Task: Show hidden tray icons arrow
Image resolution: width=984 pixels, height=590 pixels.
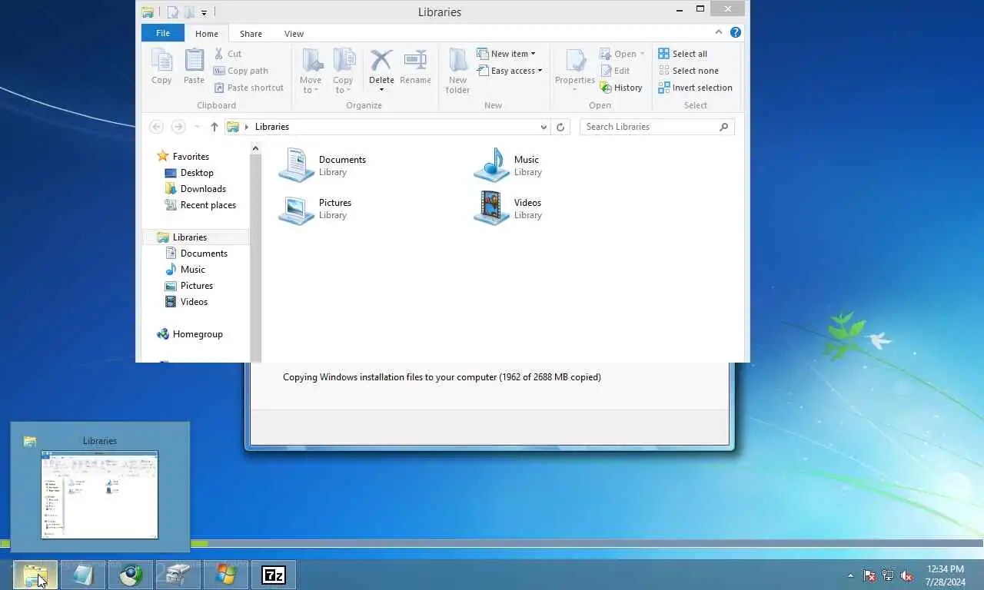Action: pyautogui.click(x=850, y=575)
